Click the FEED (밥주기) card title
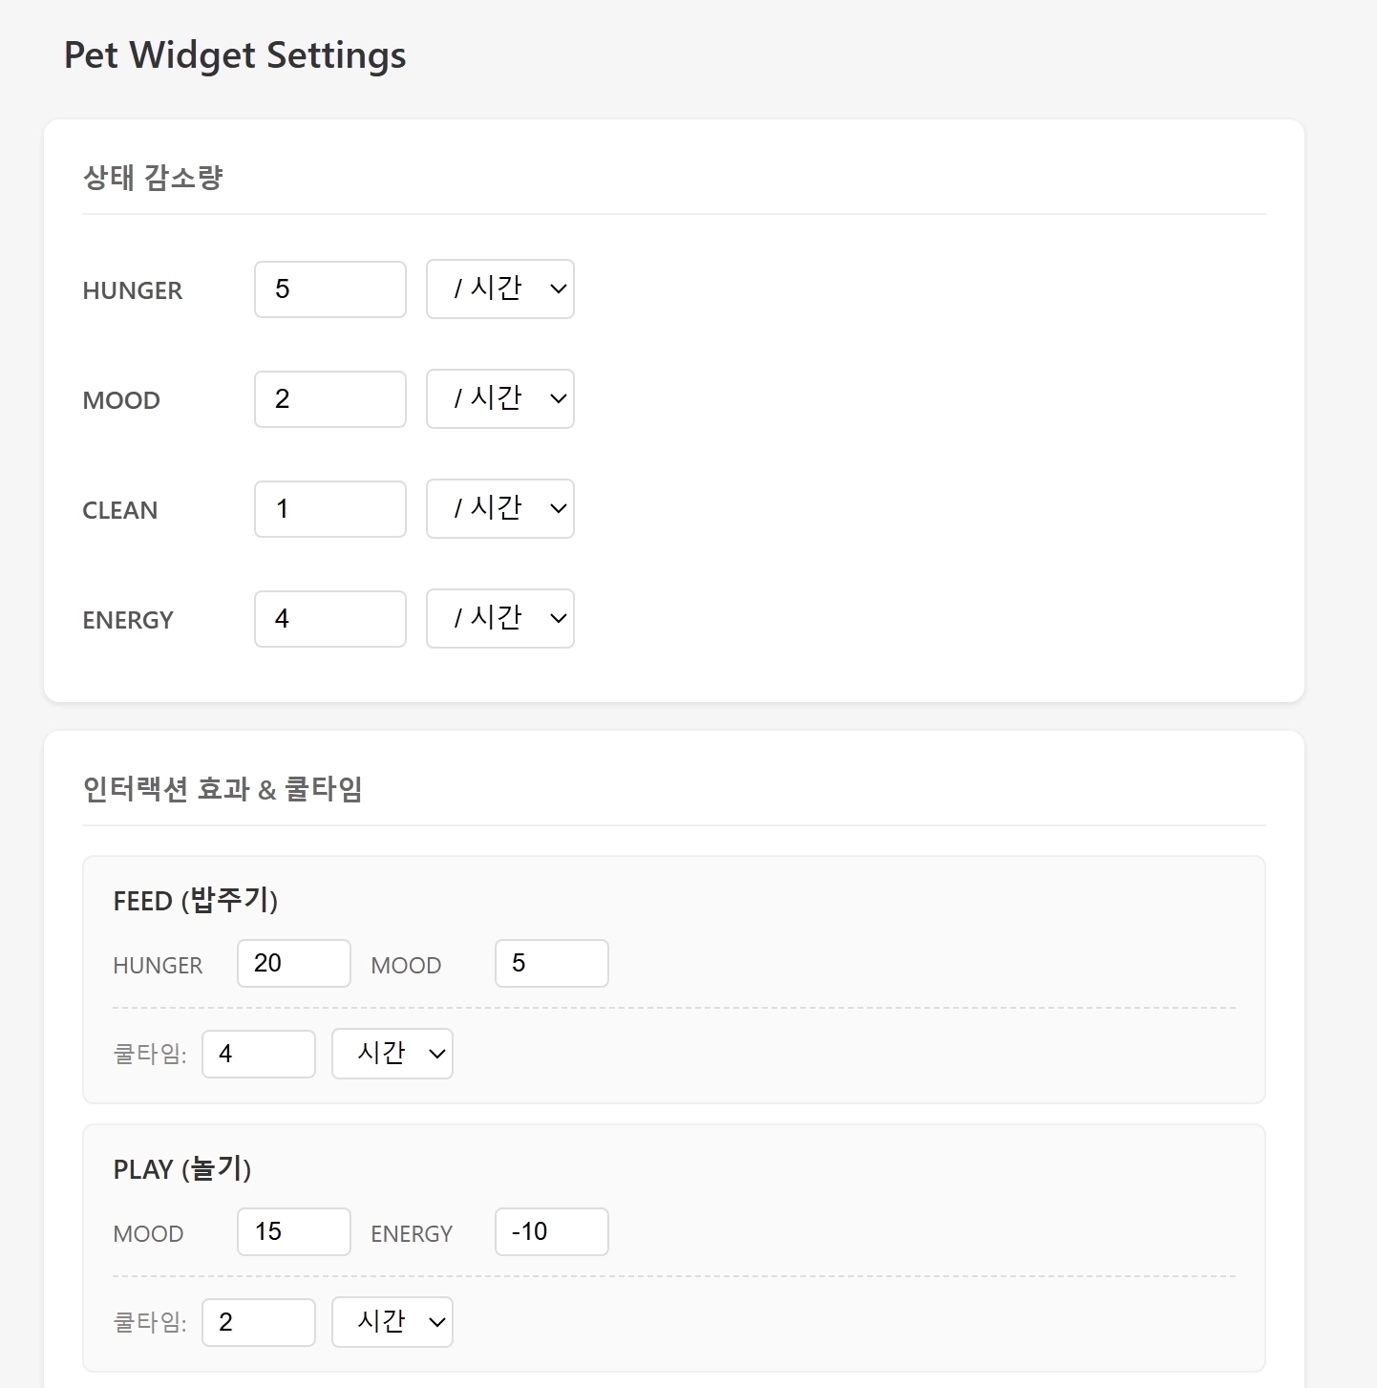This screenshot has width=1377, height=1388. (195, 901)
